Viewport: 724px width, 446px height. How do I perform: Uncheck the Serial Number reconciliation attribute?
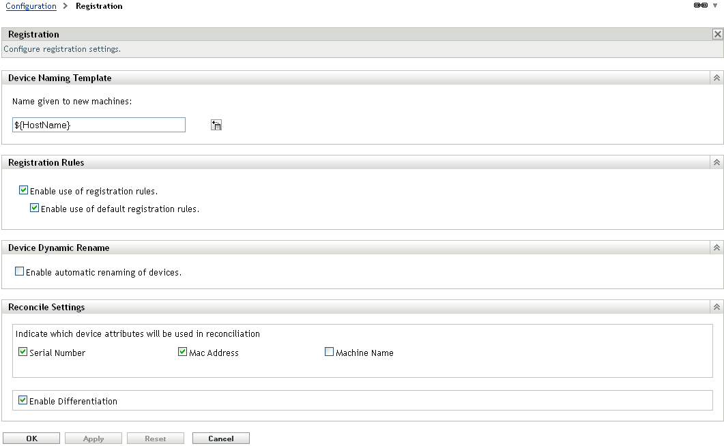(22, 351)
